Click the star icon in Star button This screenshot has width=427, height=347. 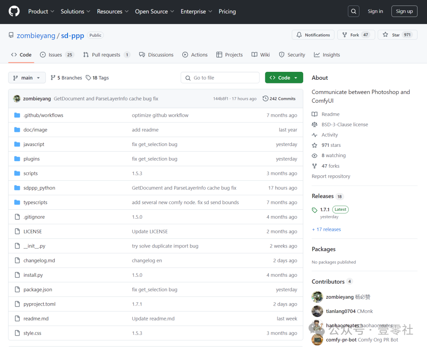(385, 34)
